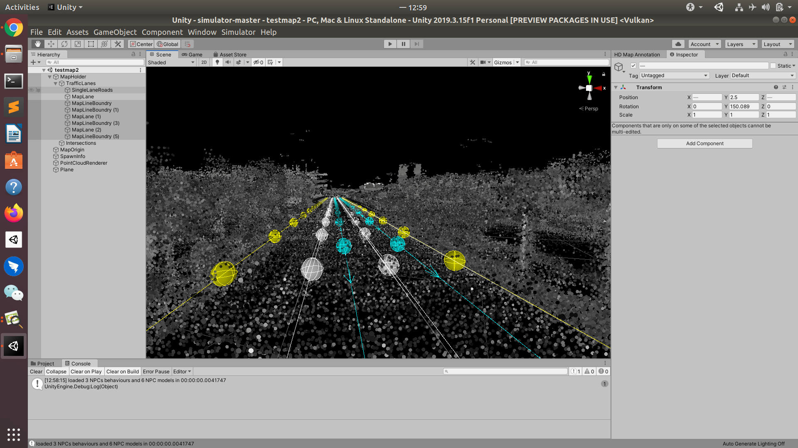This screenshot has width=798, height=448.
Task: Select the Hand tool
Action: (38, 44)
